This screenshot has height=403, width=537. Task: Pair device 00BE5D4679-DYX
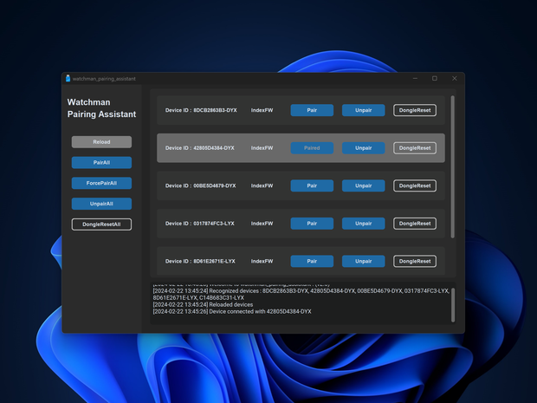pyautogui.click(x=312, y=185)
